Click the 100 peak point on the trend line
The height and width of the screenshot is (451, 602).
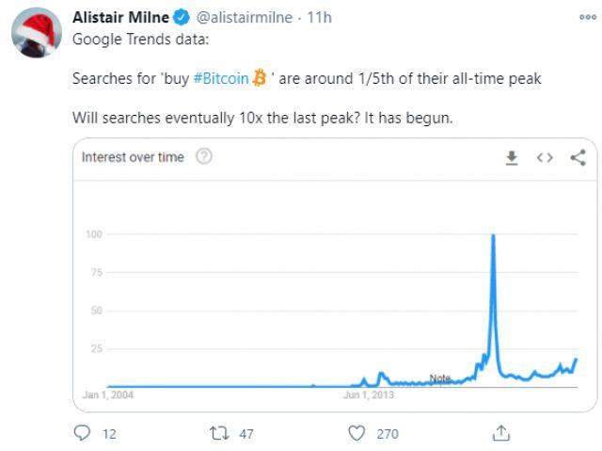pyautogui.click(x=493, y=234)
